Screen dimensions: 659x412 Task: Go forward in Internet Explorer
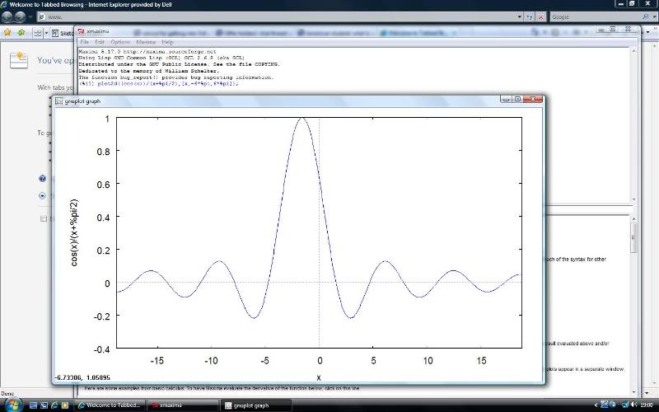click(x=21, y=16)
